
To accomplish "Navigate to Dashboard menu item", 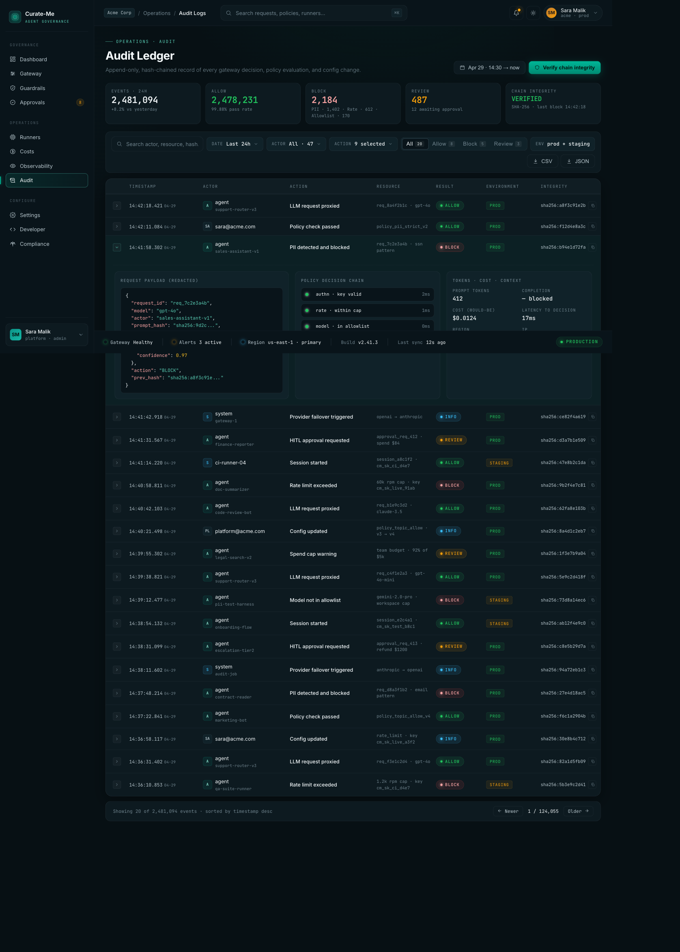I will tap(33, 60).
